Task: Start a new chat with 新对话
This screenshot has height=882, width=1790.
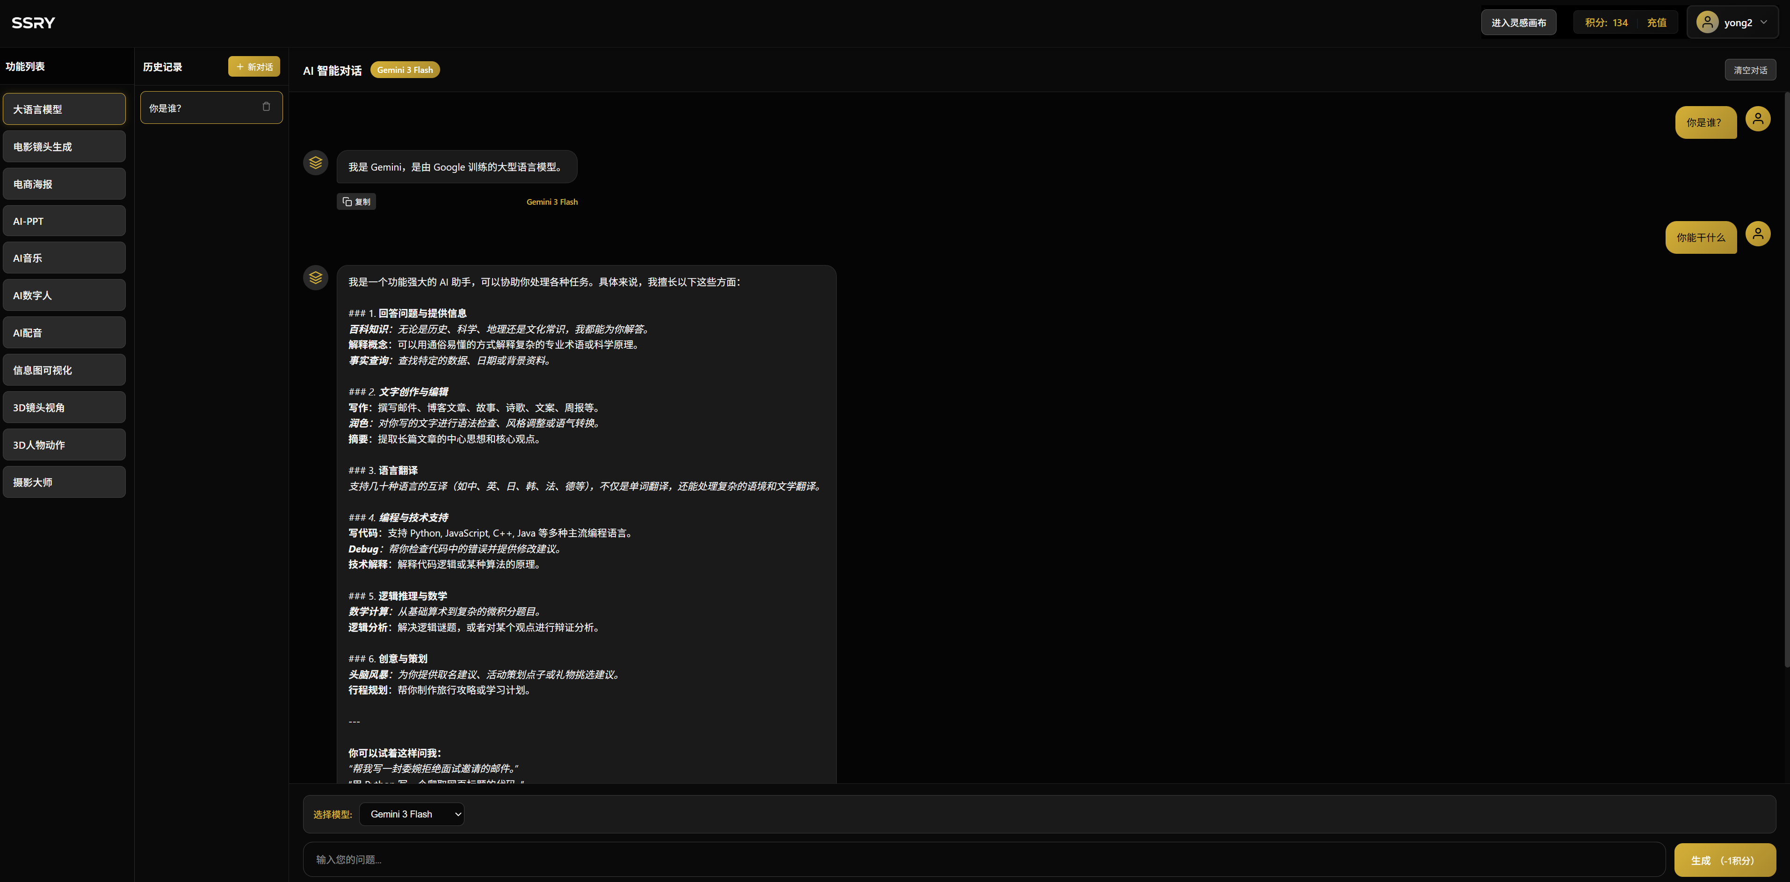Action: (x=254, y=67)
